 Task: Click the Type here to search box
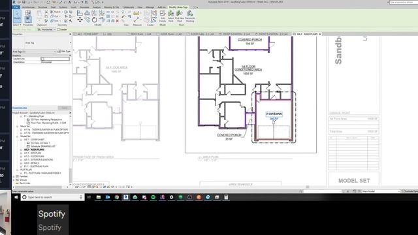coord(52,197)
